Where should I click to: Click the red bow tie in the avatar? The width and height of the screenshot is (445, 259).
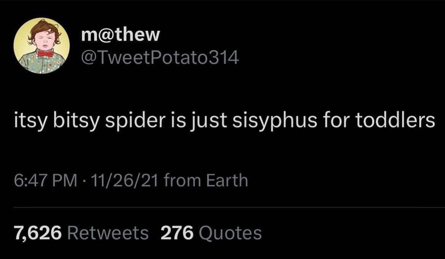click(45, 54)
